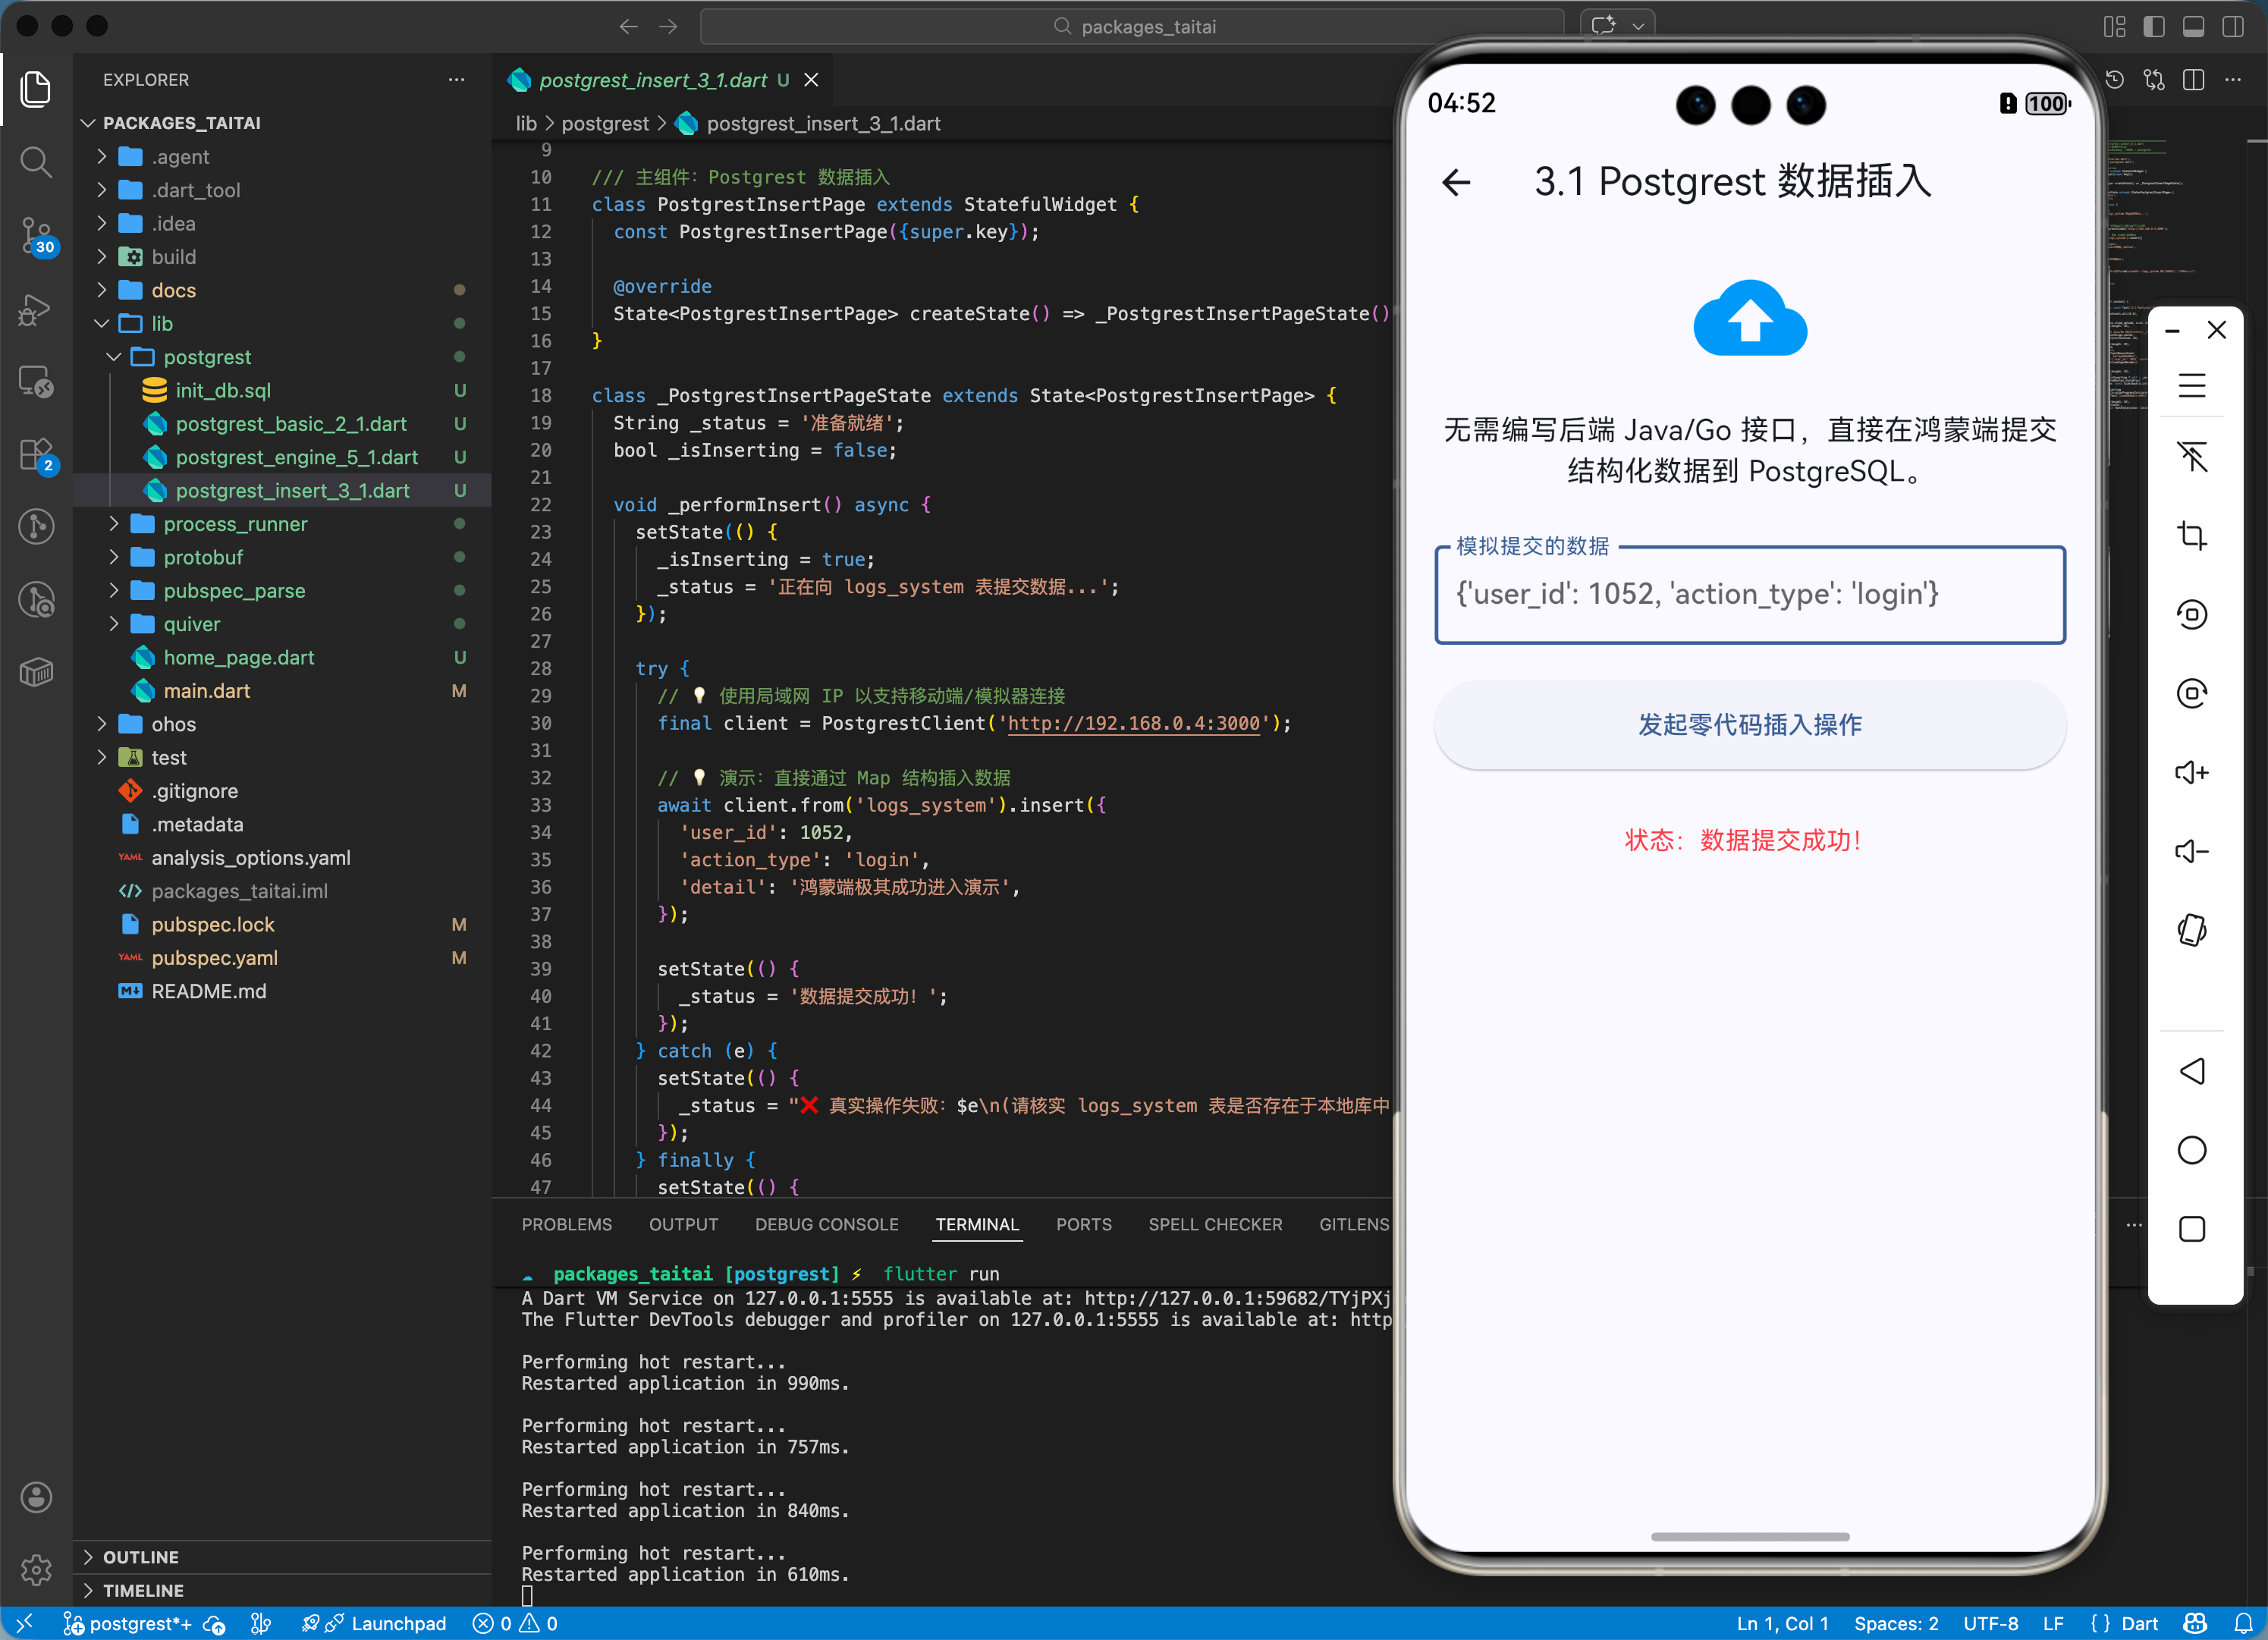Switch to the DEBUG CONSOLE tab

pyautogui.click(x=826, y=1224)
